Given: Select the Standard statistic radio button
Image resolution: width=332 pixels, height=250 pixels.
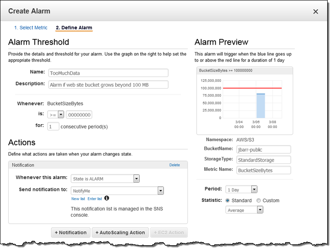Looking at the screenshot, I should click(x=228, y=201).
